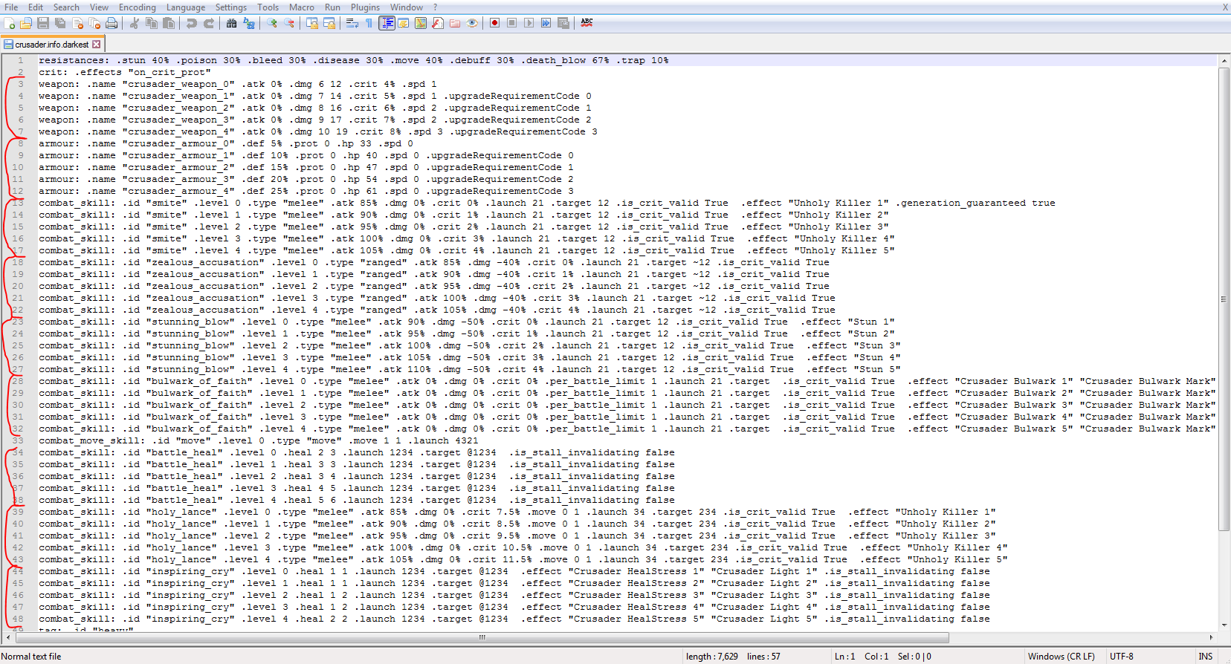Click the Zoom Out magnifier icon
Screen dimensions: 1231x664
pos(289,23)
